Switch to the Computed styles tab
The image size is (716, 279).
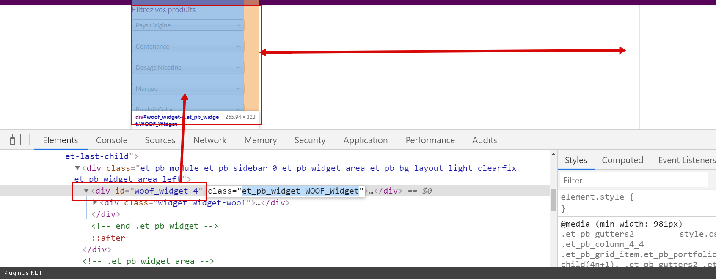coord(622,160)
